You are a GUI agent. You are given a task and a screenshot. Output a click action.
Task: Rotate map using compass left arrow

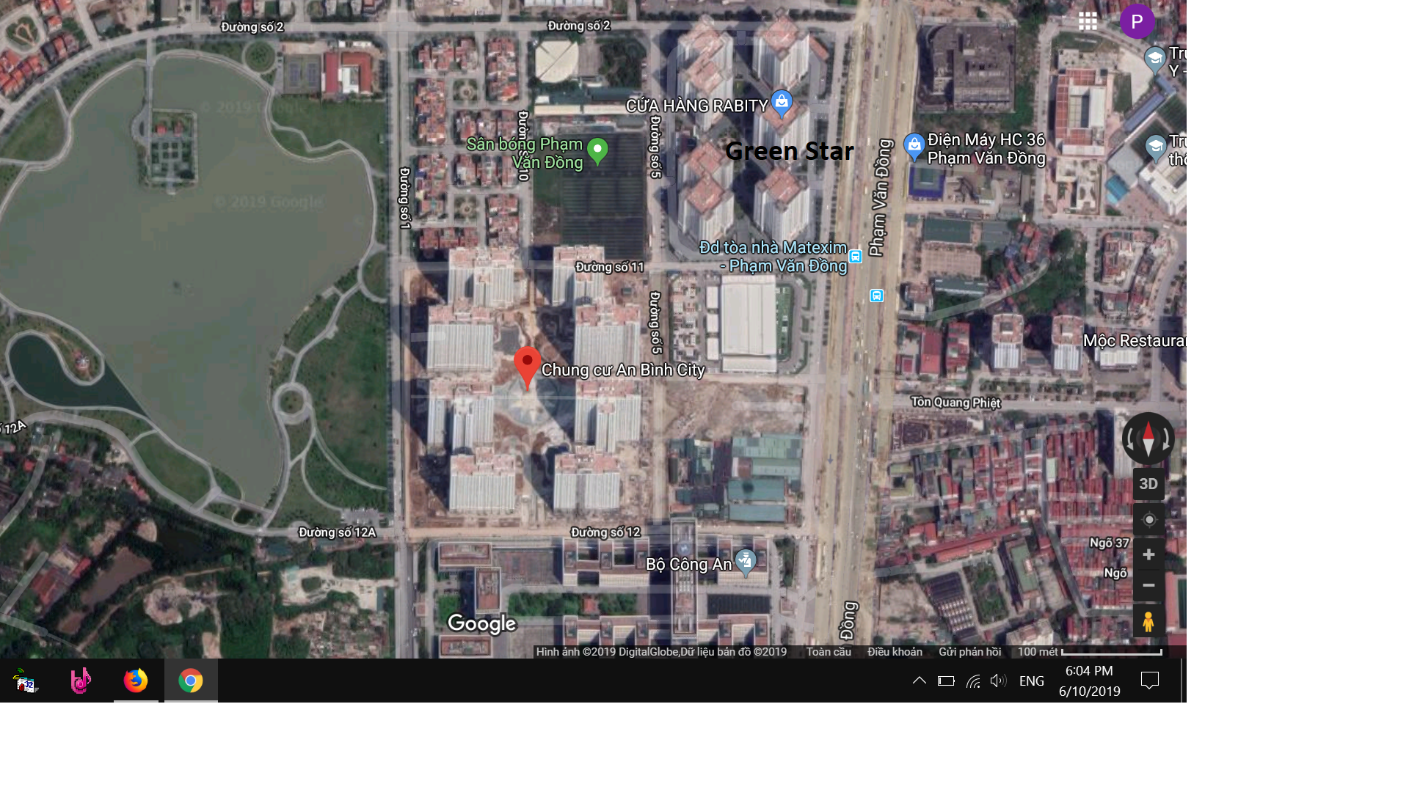[1130, 439]
